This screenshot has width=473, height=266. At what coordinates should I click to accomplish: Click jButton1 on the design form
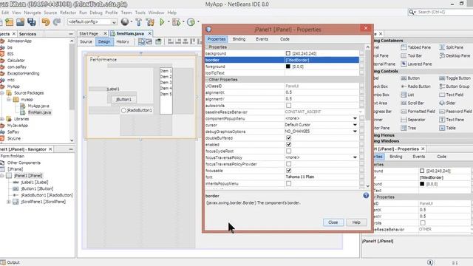123,99
